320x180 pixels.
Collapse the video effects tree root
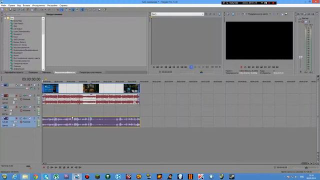click(5, 18)
